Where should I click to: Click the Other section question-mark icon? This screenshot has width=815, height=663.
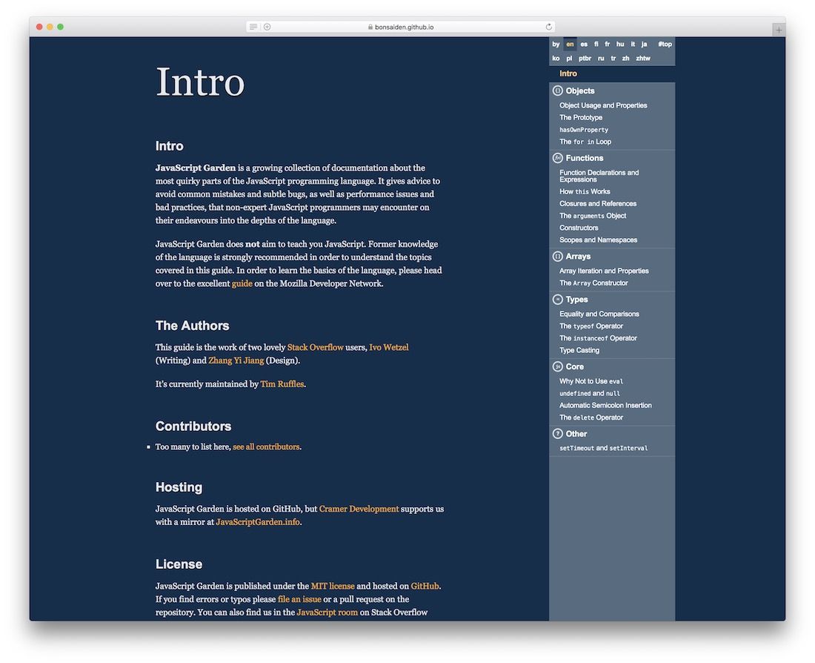pos(557,434)
